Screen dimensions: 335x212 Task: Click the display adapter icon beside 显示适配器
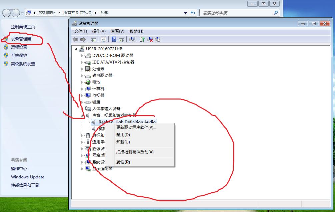coord(88,168)
